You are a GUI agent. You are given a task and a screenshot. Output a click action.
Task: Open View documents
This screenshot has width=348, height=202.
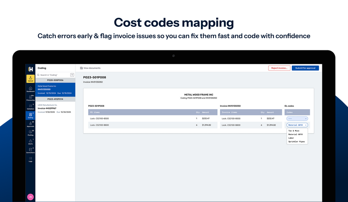(x=90, y=68)
